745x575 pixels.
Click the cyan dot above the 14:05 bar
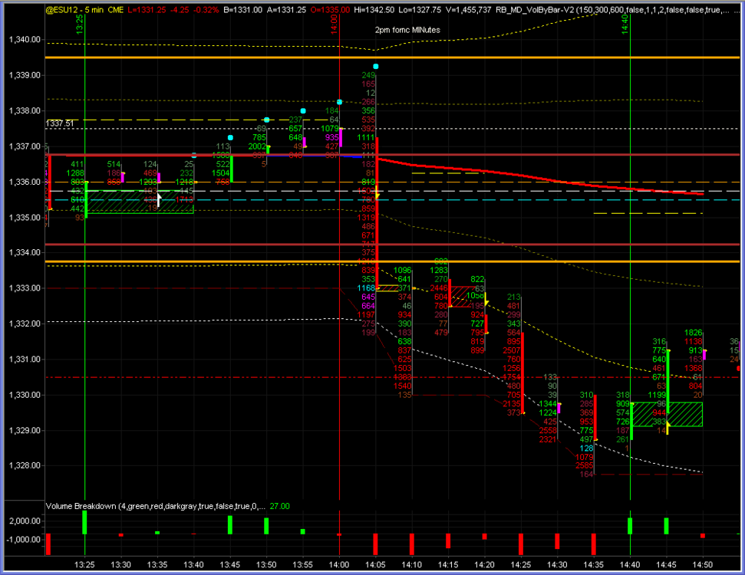pyautogui.click(x=376, y=67)
